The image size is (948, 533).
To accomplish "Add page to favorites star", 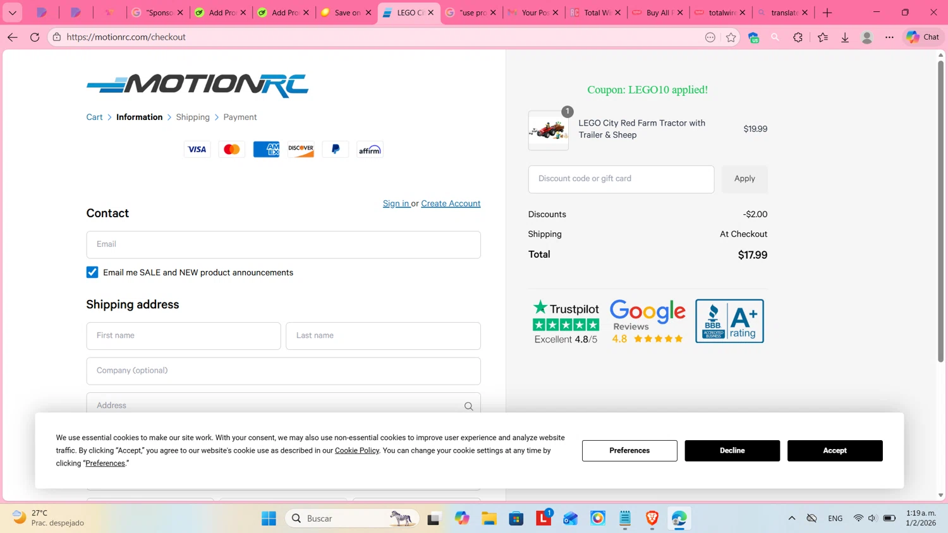I will point(731,37).
